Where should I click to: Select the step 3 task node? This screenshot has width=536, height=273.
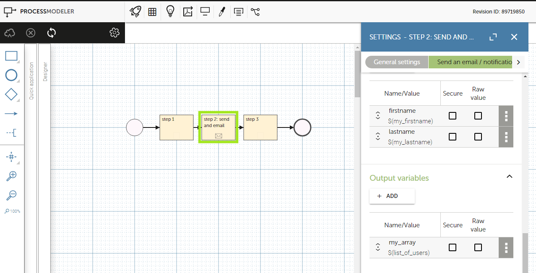(260, 127)
